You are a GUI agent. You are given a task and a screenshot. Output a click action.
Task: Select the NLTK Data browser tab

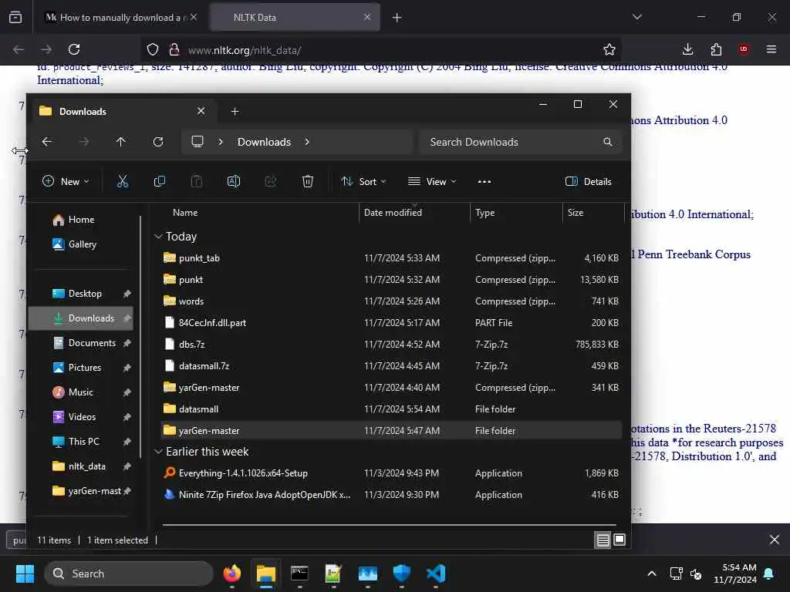click(x=295, y=17)
